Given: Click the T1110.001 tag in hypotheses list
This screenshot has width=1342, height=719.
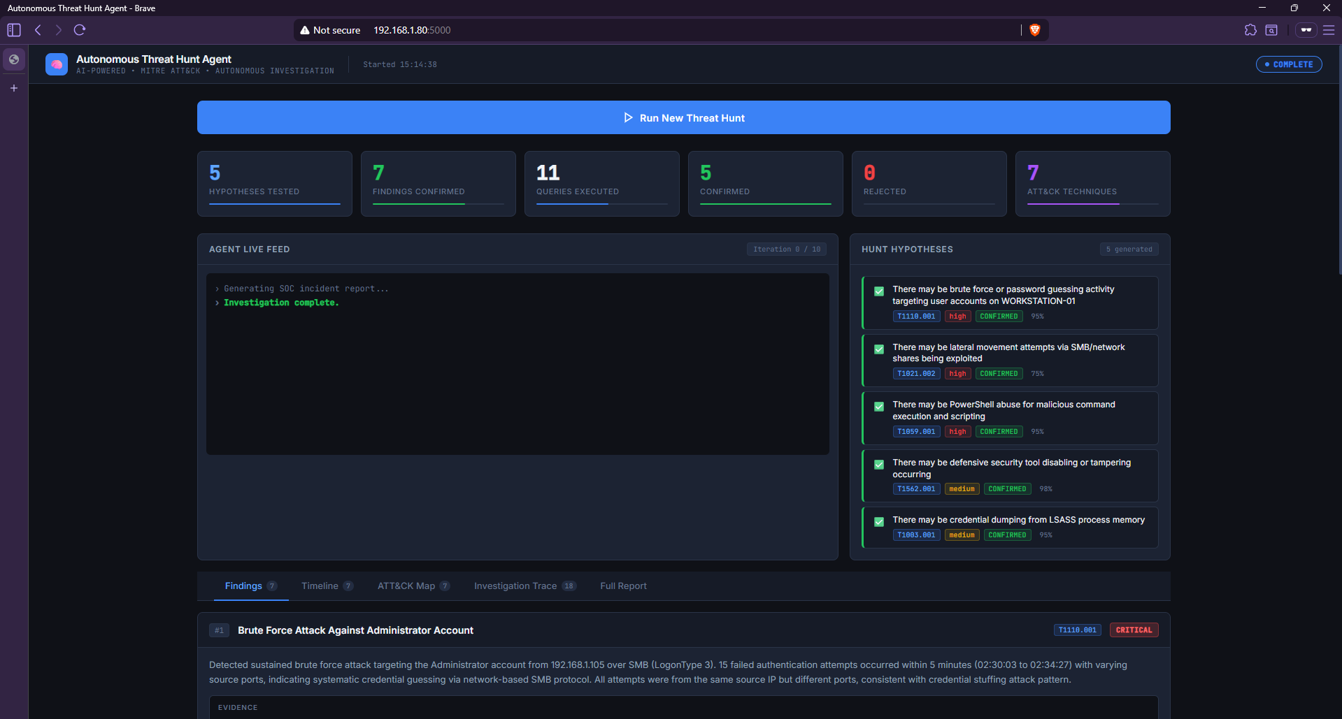Looking at the screenshot, I should pyautogui.click(x=916, y=317).
